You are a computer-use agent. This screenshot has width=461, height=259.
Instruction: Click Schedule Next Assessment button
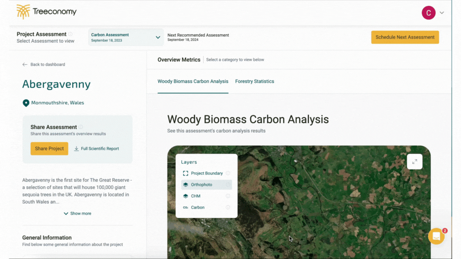coord(405,37)
